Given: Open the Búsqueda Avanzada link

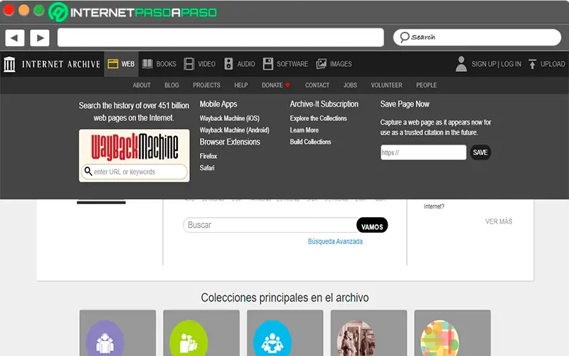Looking at the screenshot, I should tap(335, 241).
